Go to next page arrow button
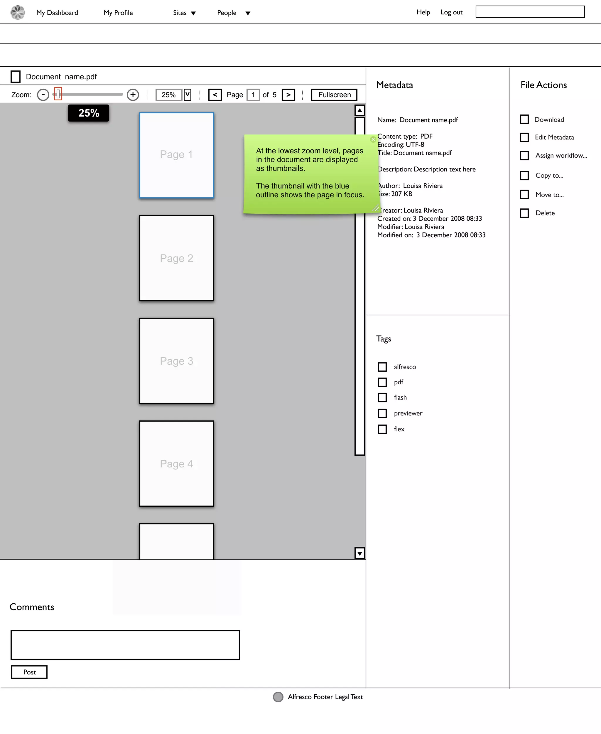Viewport: 601px width, 734px height. pyautogui.click(x=288, y=95)
